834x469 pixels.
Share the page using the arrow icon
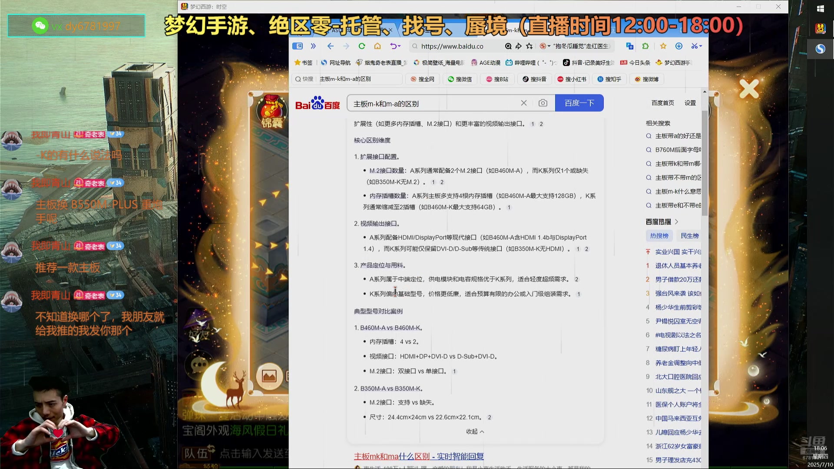click(519, 46)
